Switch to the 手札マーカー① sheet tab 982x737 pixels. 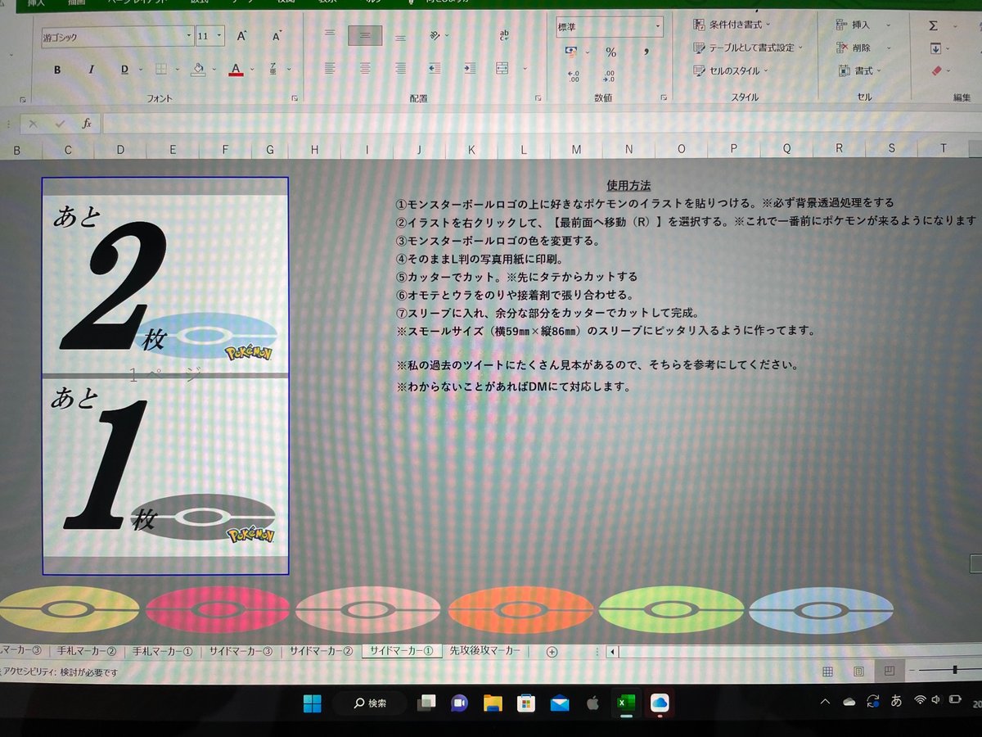click(x=162, y=652)
